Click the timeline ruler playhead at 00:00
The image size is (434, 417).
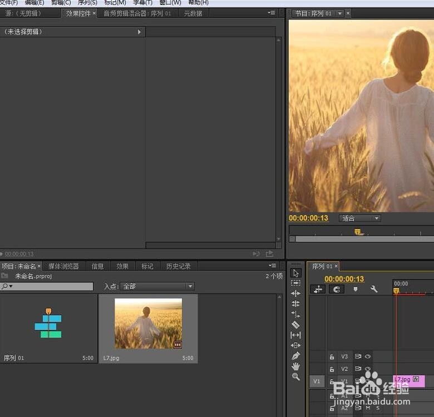[x=396, y=291]
